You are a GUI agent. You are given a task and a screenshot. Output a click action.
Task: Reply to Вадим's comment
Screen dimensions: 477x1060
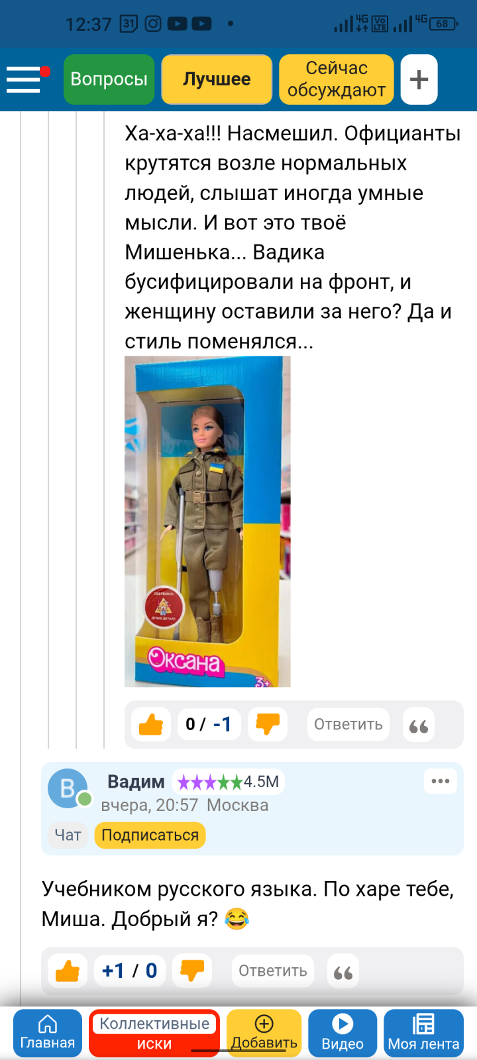273,971
